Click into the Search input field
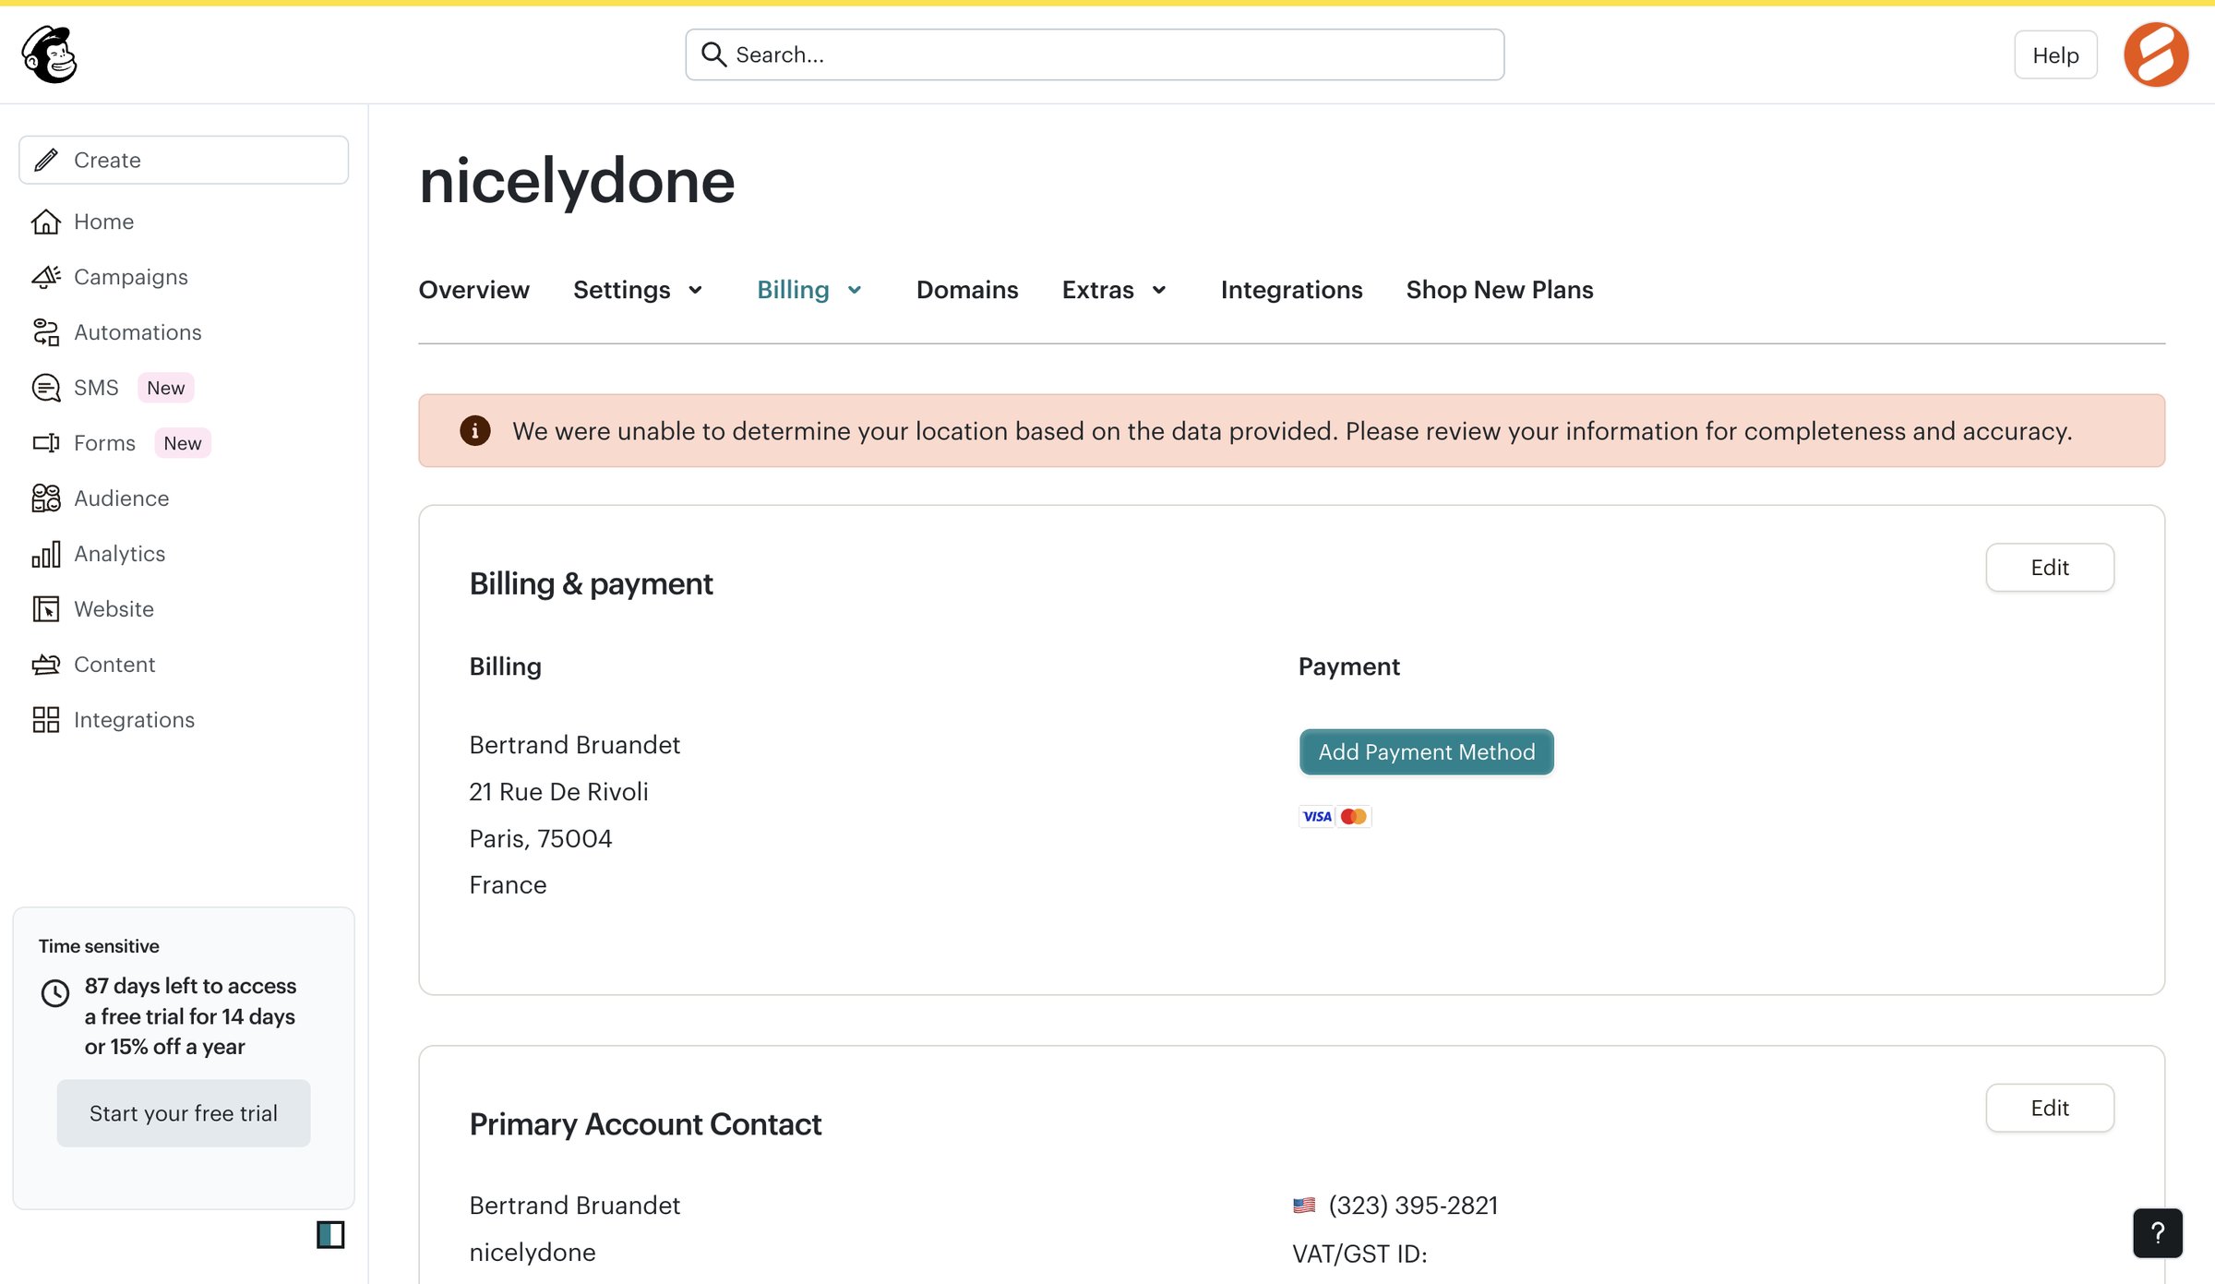 1095,54
